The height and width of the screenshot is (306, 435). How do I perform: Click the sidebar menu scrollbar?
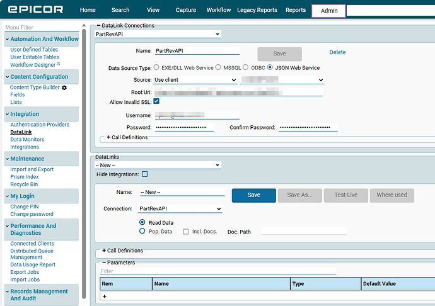click(x=84, y=164)
